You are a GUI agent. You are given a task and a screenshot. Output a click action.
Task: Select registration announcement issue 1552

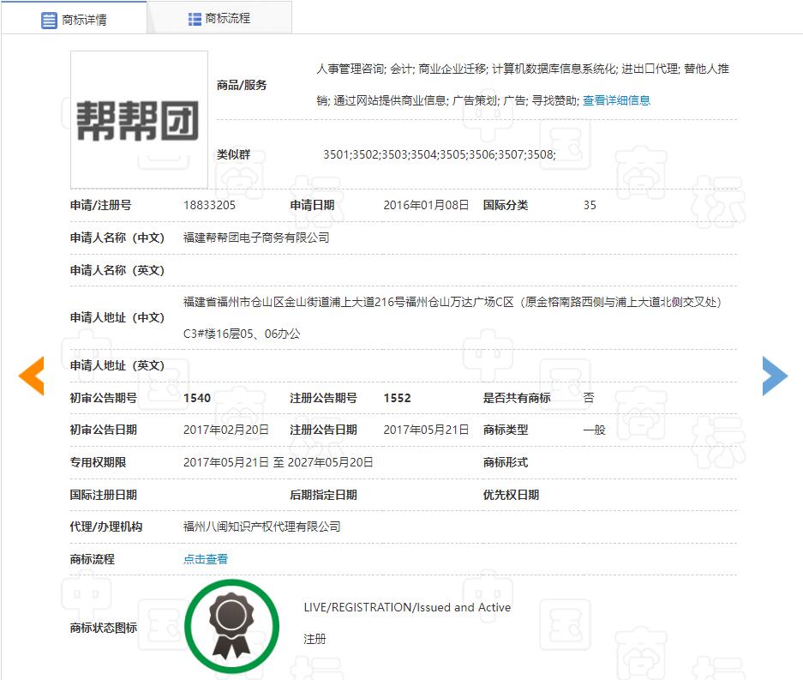398,398
